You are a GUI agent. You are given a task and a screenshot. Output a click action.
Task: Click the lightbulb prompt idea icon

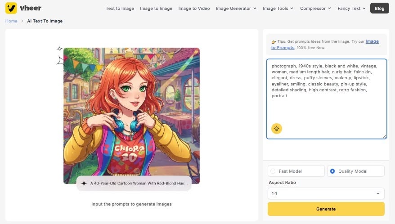276,129
